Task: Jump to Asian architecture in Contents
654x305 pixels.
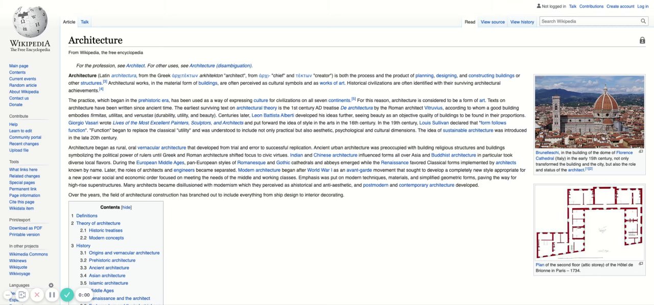Action: pos(107,275)
